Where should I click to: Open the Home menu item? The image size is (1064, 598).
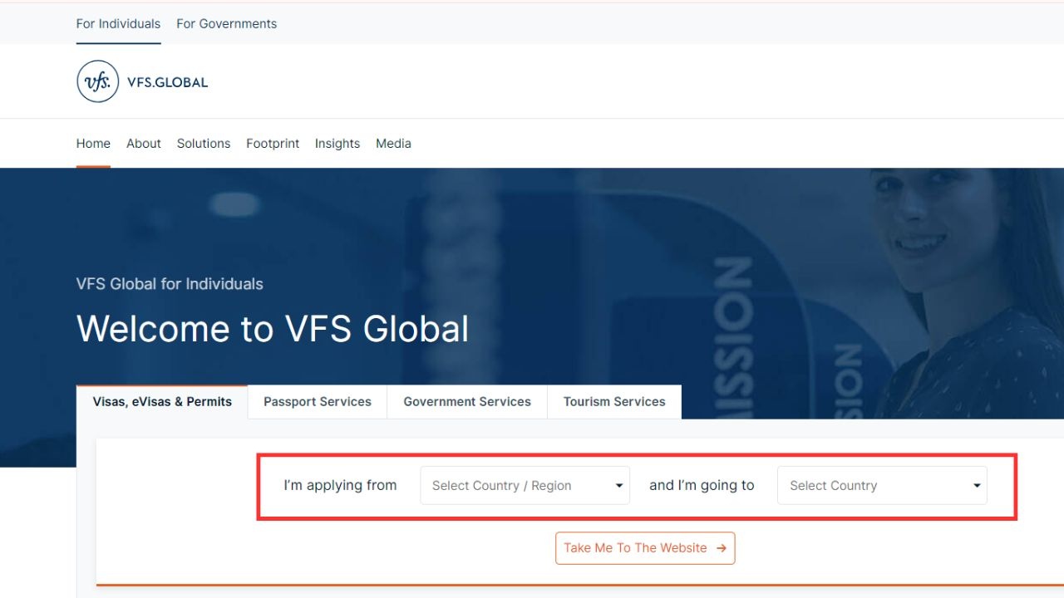click(93, 144)
